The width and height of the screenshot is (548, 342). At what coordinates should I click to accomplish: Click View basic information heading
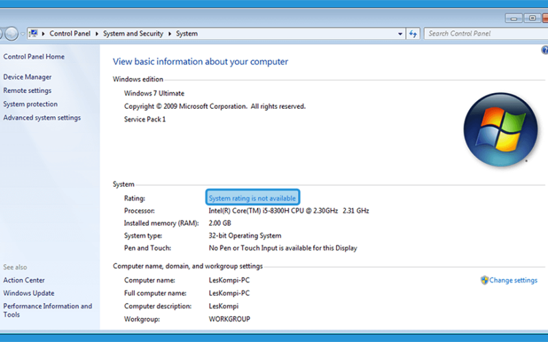[x=200, y=62]
